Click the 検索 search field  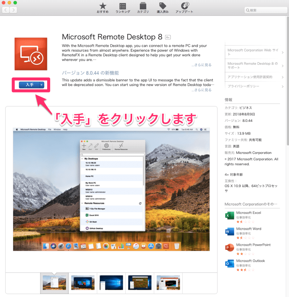point(266,10)
